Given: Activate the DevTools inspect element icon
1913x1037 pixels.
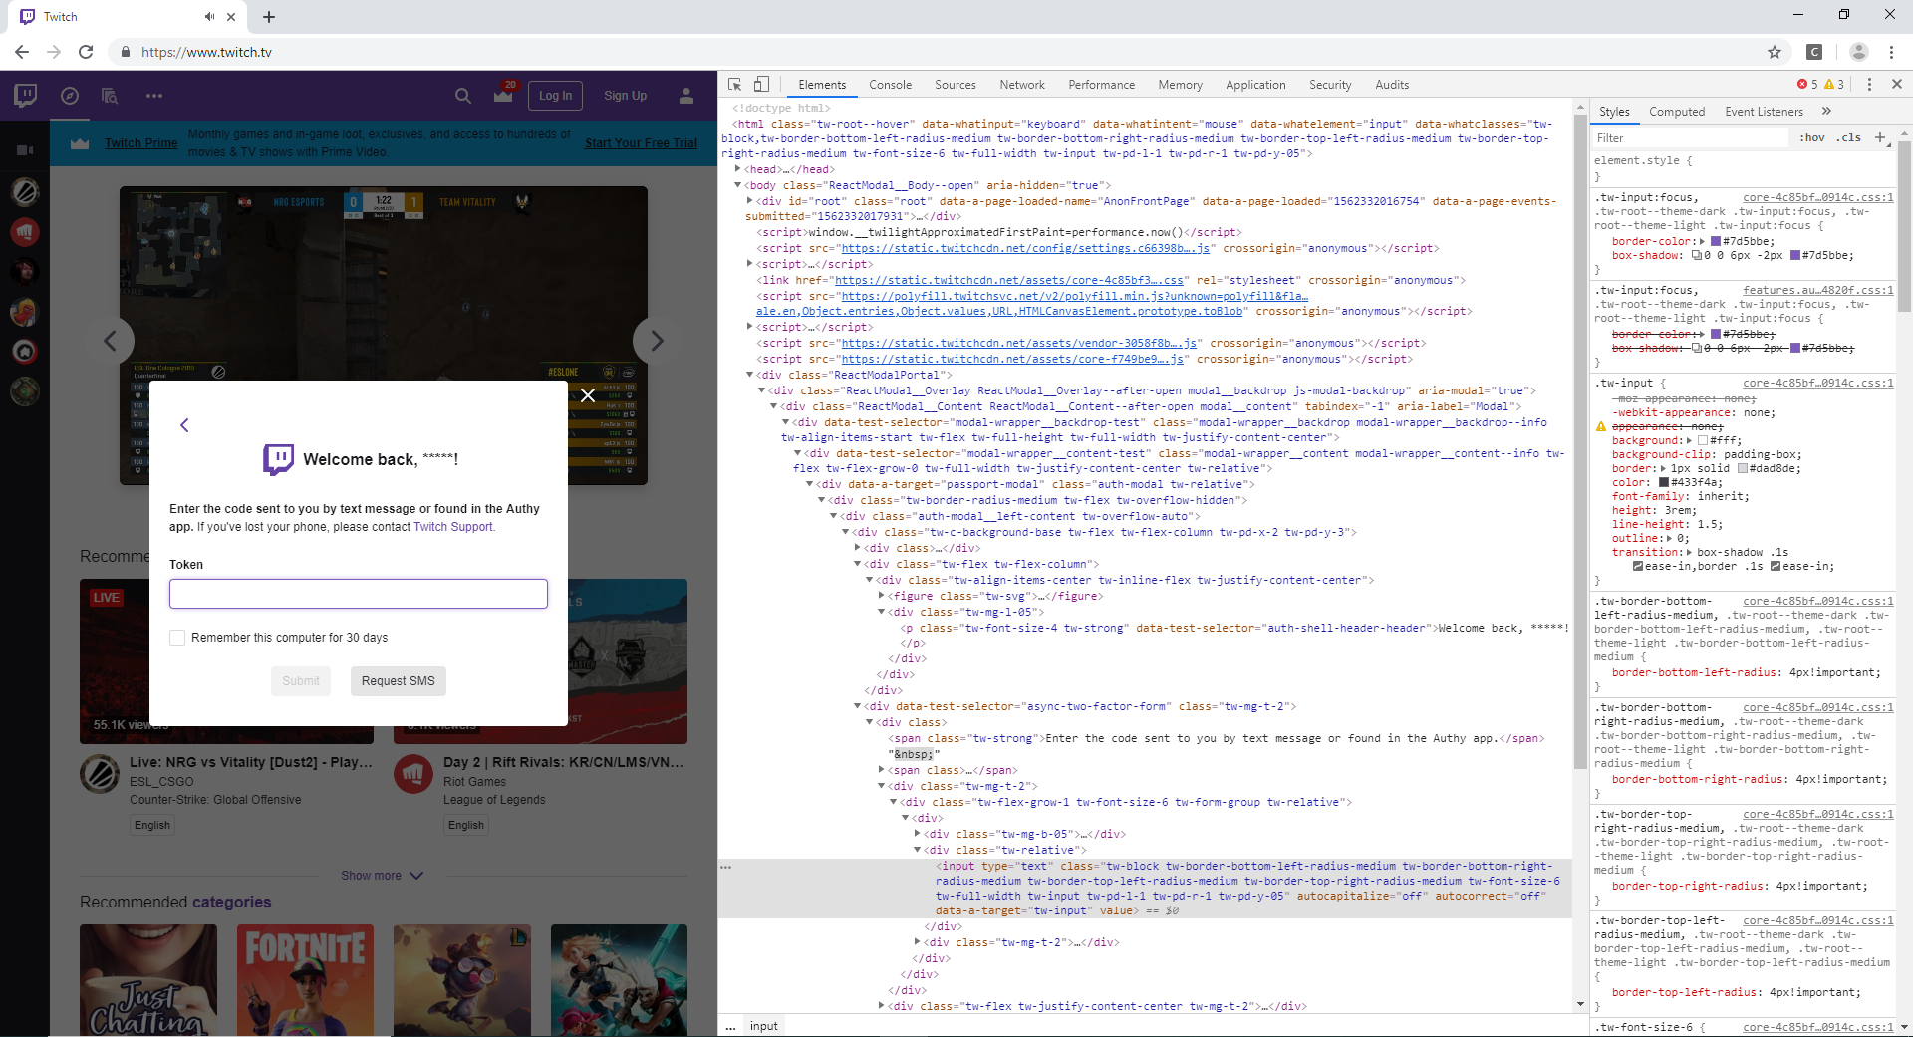Looking at the screenshot, I should tap(735, 85).
